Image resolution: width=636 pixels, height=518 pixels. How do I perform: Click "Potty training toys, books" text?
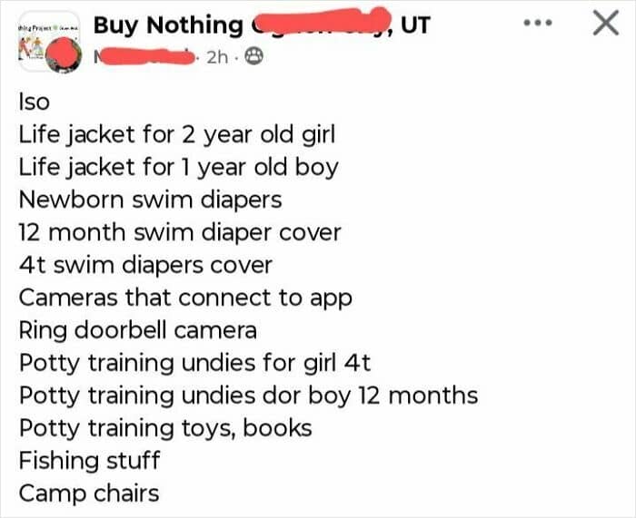[165, 428]
